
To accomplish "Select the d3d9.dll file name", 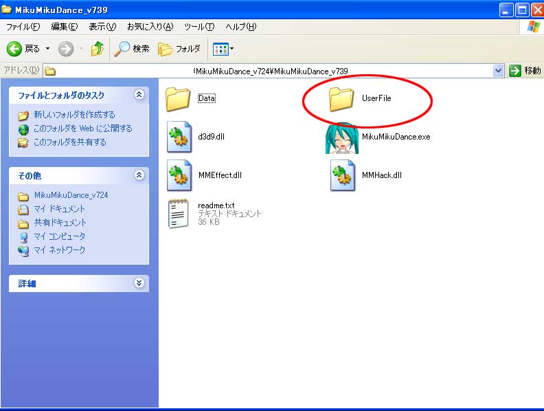I will point(212,137).
